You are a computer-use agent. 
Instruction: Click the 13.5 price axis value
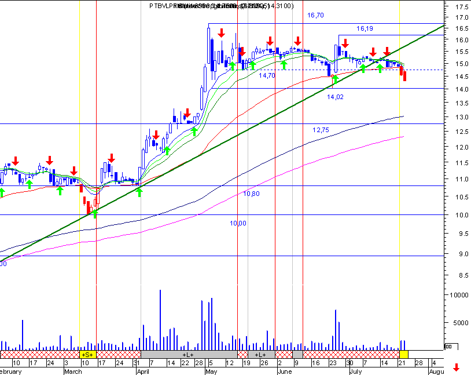pyautogui.click(x=462, y=103)
